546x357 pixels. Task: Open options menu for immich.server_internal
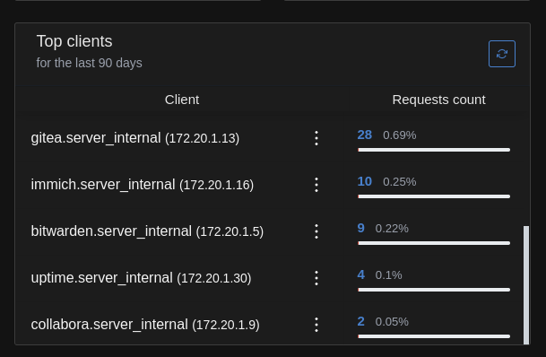click(x=316, y=185)
